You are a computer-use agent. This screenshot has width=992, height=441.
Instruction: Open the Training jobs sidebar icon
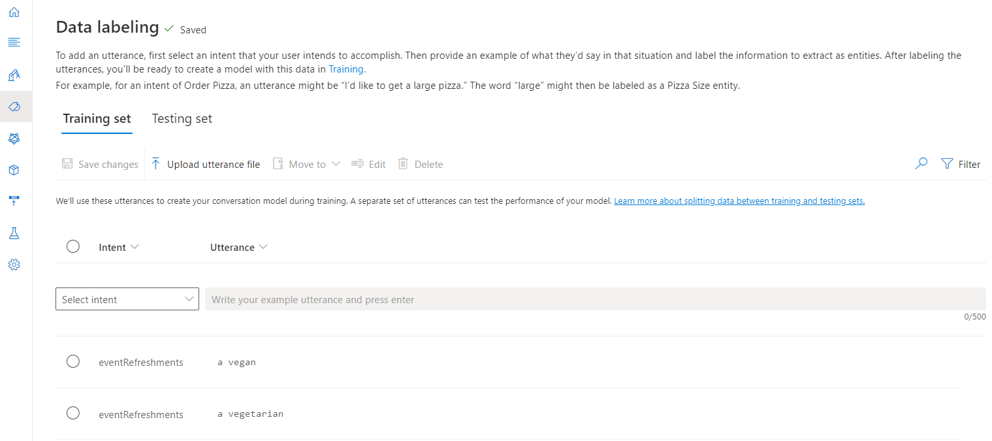pyautogui.click(x=14, y=75)
